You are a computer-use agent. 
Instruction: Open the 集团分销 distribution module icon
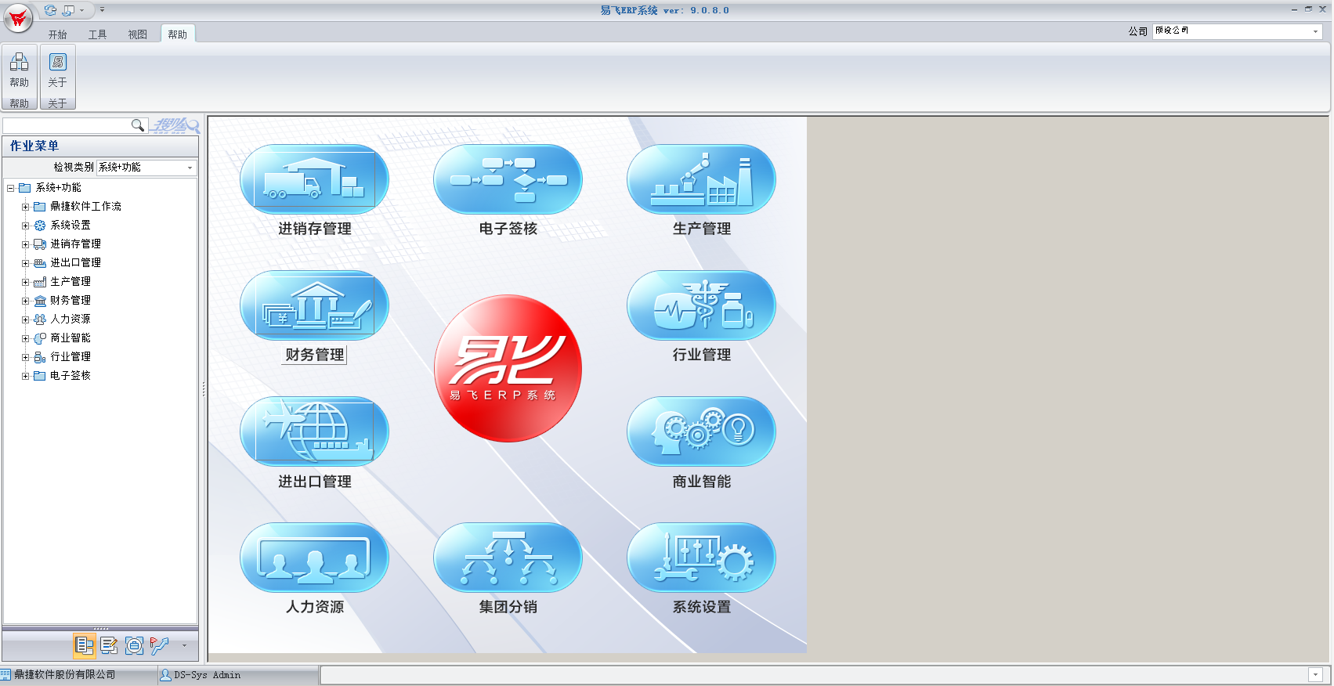pos(508,558)
